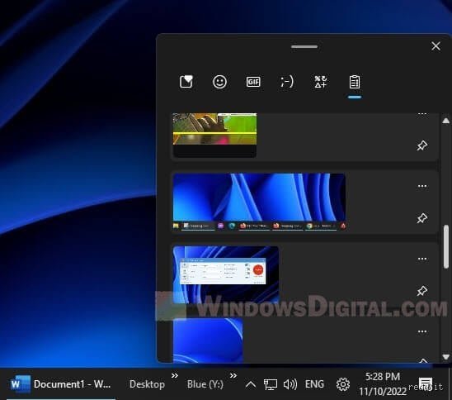This screenshot has width=452, height=400.
Task: Switch to the Kaomoji tab
Action: (x=287, y=82)
